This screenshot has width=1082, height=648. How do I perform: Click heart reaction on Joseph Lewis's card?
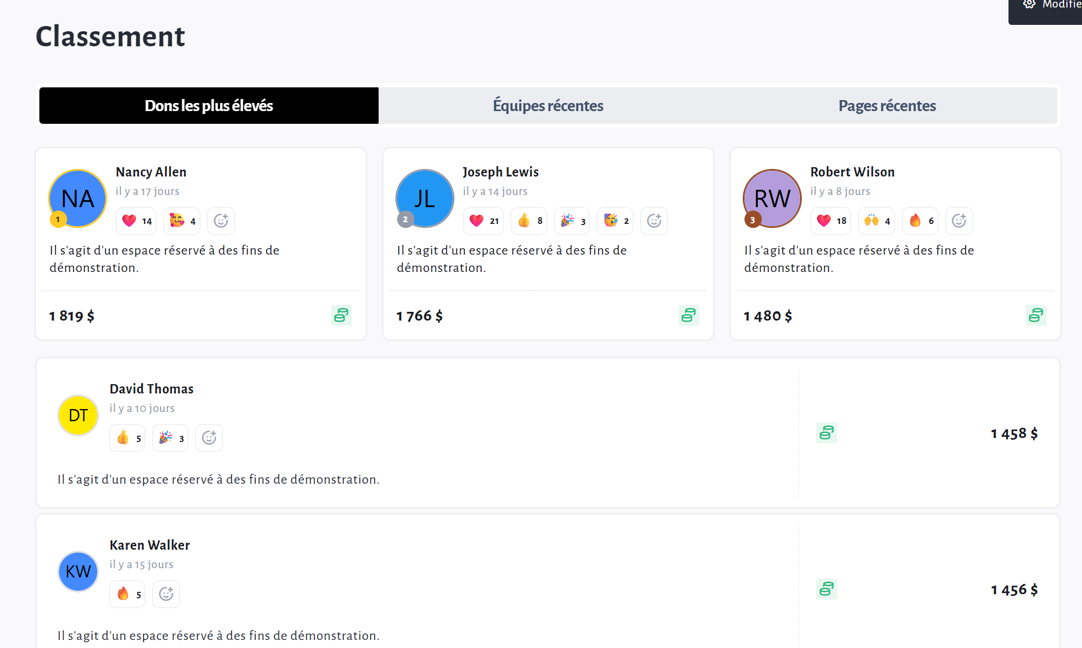click(x=483, y=221)
